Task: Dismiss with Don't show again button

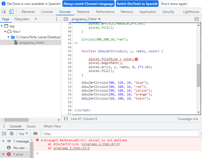Action: [174, 4]
